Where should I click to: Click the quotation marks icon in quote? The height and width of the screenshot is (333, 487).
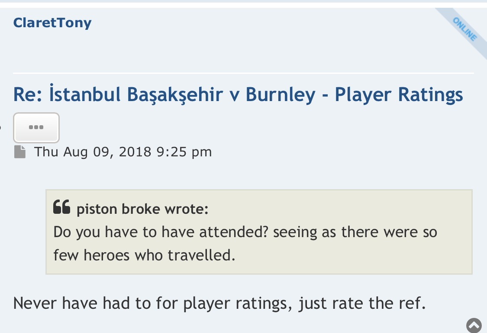tap(62, 207)
